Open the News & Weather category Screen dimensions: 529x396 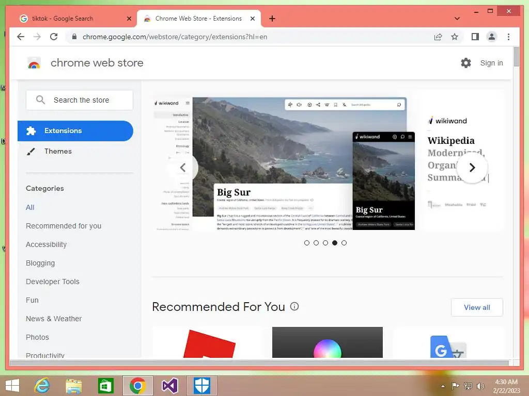(x=54, y=319)
